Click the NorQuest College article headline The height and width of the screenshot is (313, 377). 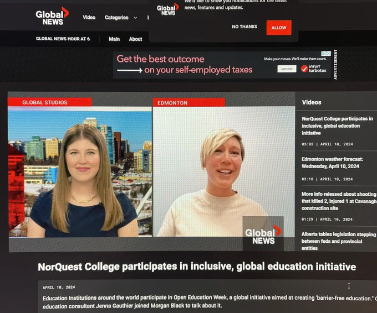(x=197, y=267)
